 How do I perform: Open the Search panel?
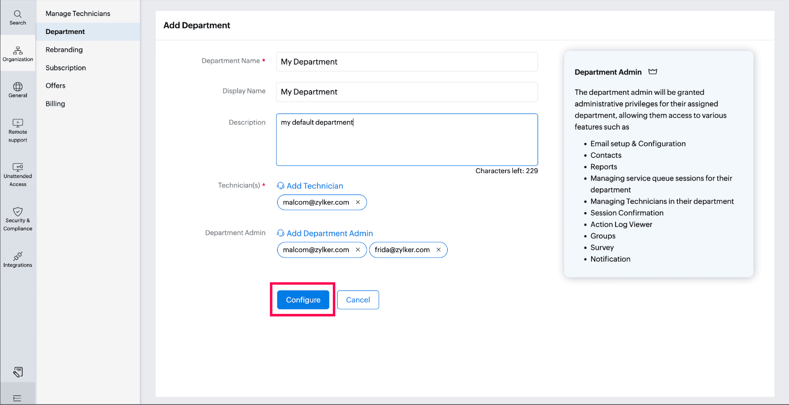17,17
